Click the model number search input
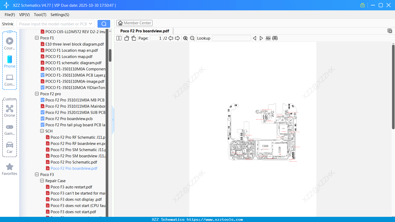This screenshot has height=222, width=395. (53, 24)
